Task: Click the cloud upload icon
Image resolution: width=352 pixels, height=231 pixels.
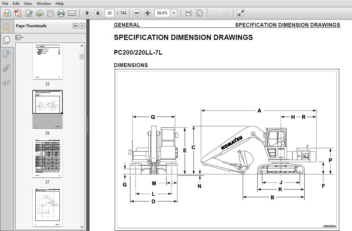Action: 40,13
